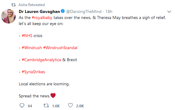Open the #CambridgeAnalytica hashtag
The image size is (175, 110).
[41, 60]
